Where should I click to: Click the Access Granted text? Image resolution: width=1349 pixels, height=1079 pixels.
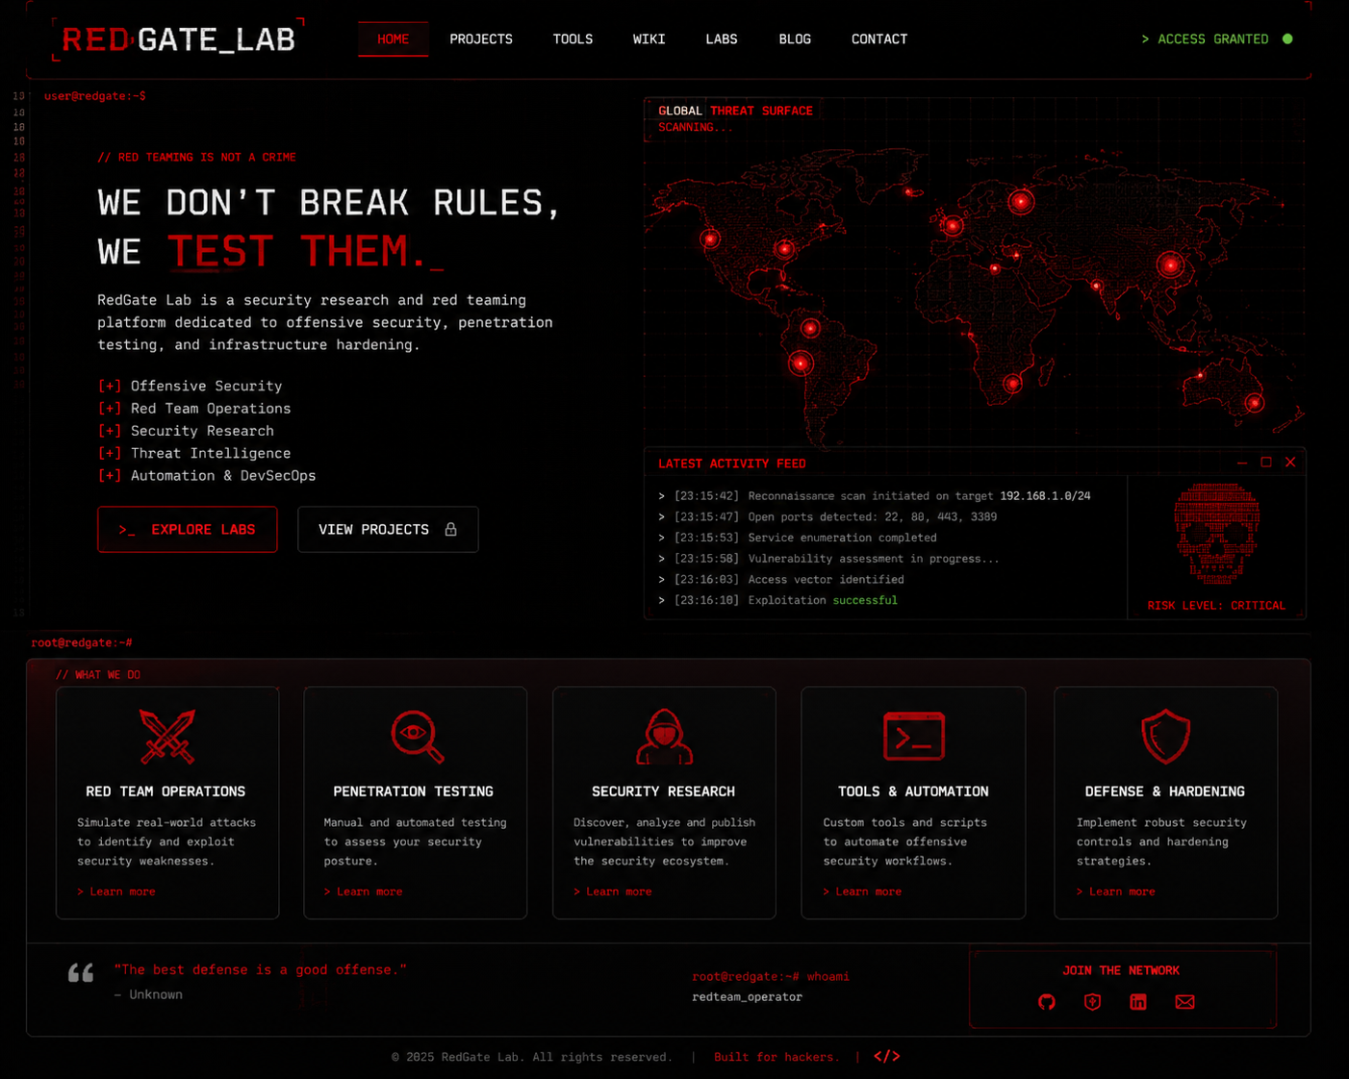click(x=1205, y=39)
